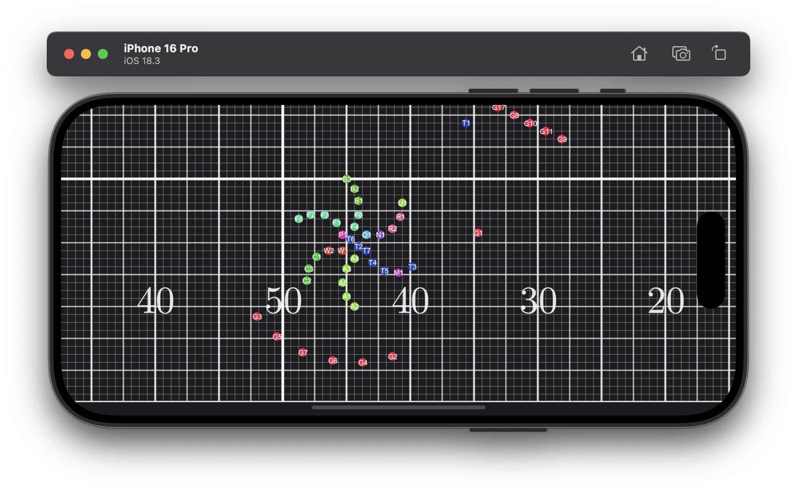Tap the light blue O1 marker
The width and height of the screenshot is (797, 499).
click(366, 235)
